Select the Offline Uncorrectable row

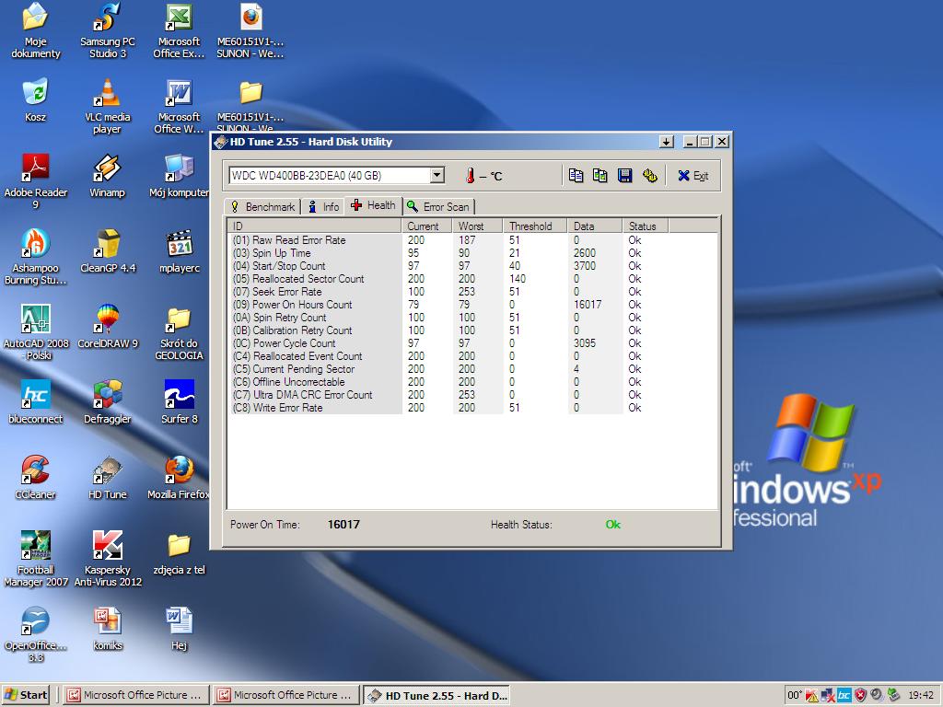click(x=472, y=382)
